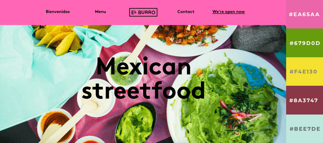Click the gray stone pestle in photo
323x143 pixels.
258,39
